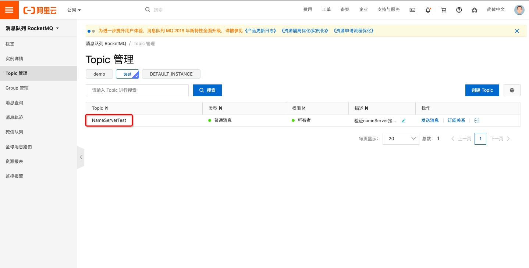The image size is (529, 268).
Task: Open 全球消息路由 in the sidebar
Action: (x=38, y=147)
